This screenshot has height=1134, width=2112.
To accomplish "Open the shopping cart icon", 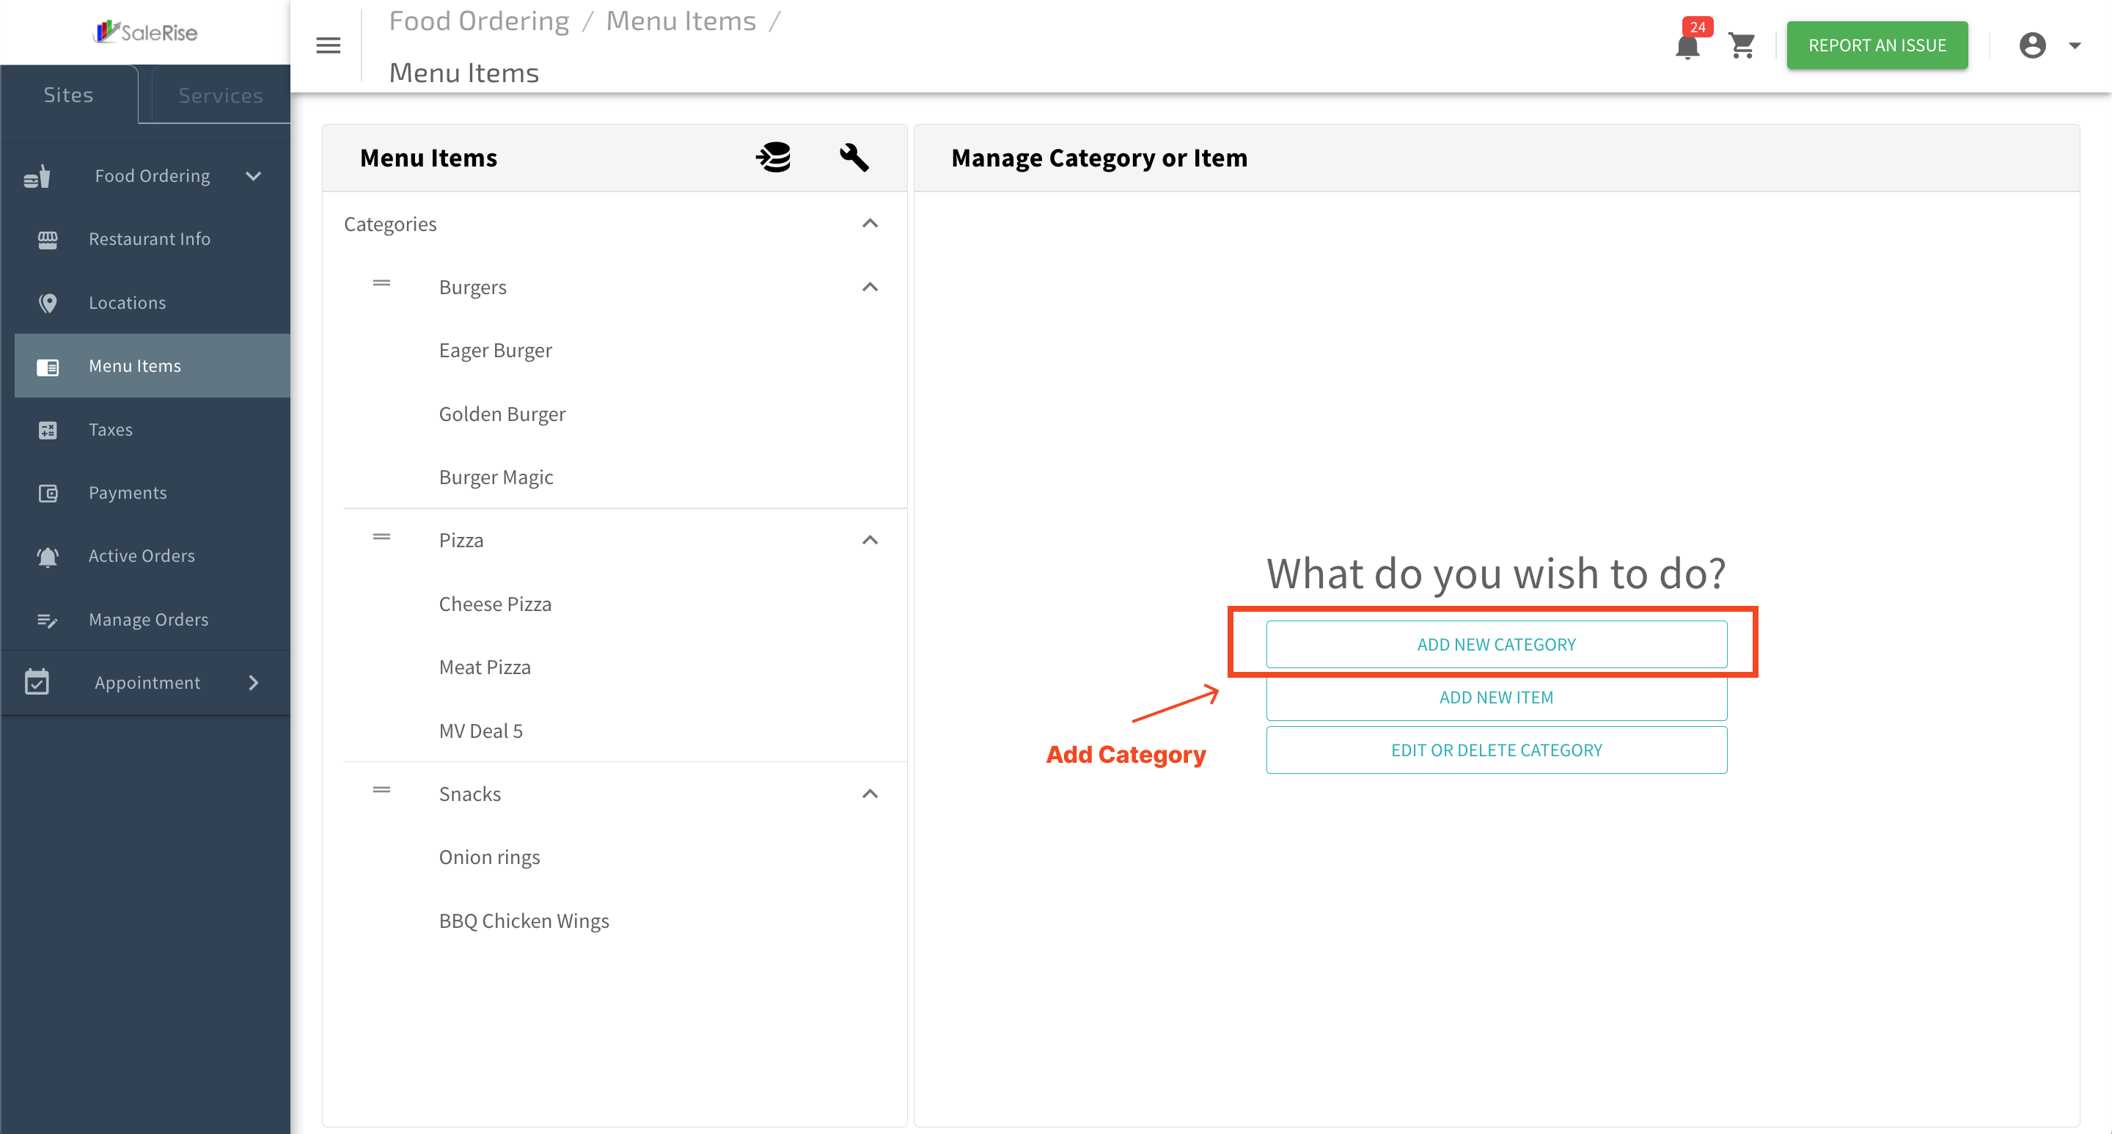I will [x=1742, y=46].
